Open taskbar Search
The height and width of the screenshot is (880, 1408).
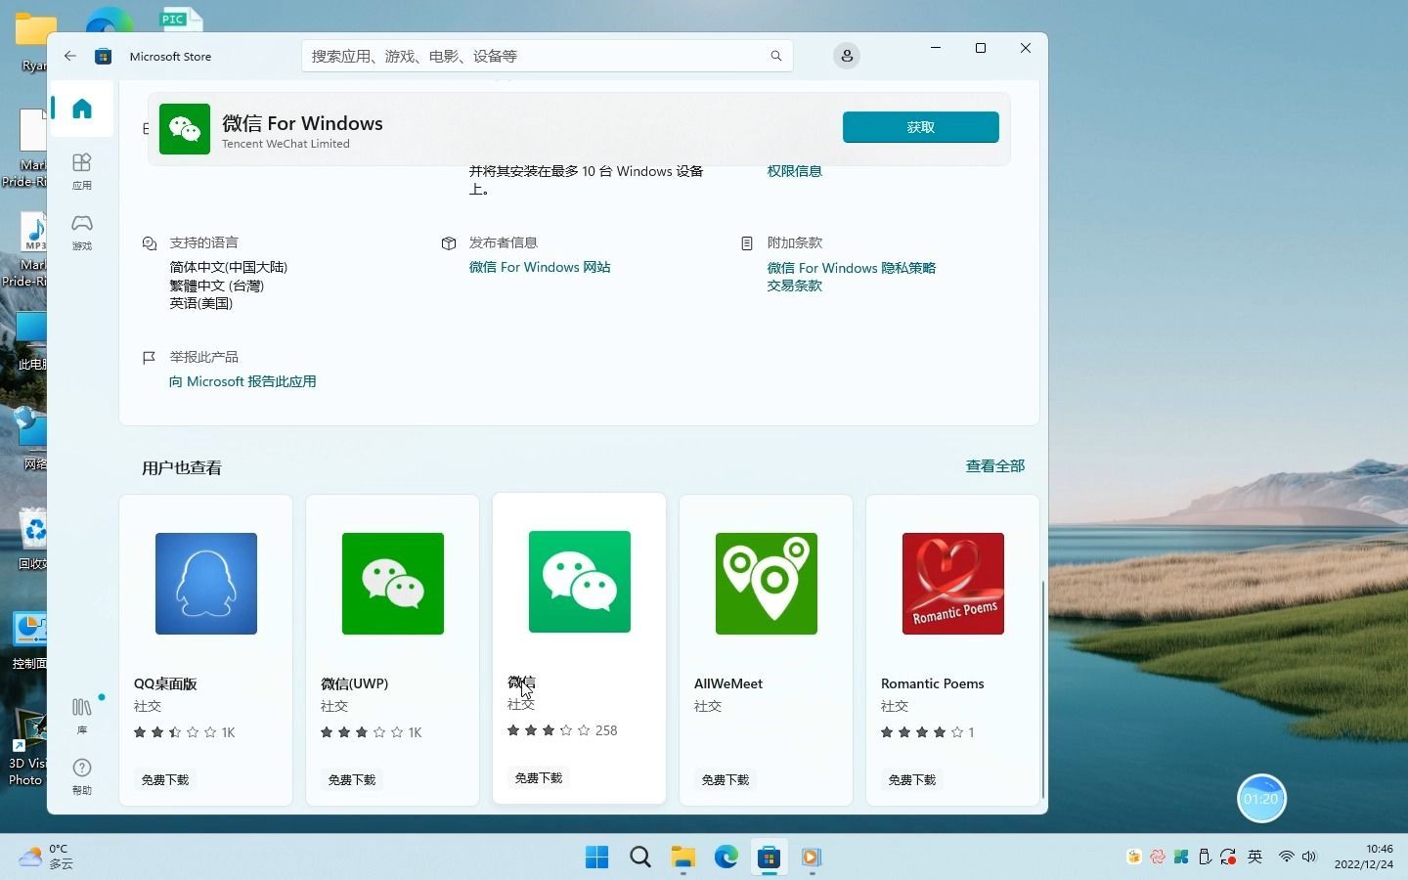point(640,858)
